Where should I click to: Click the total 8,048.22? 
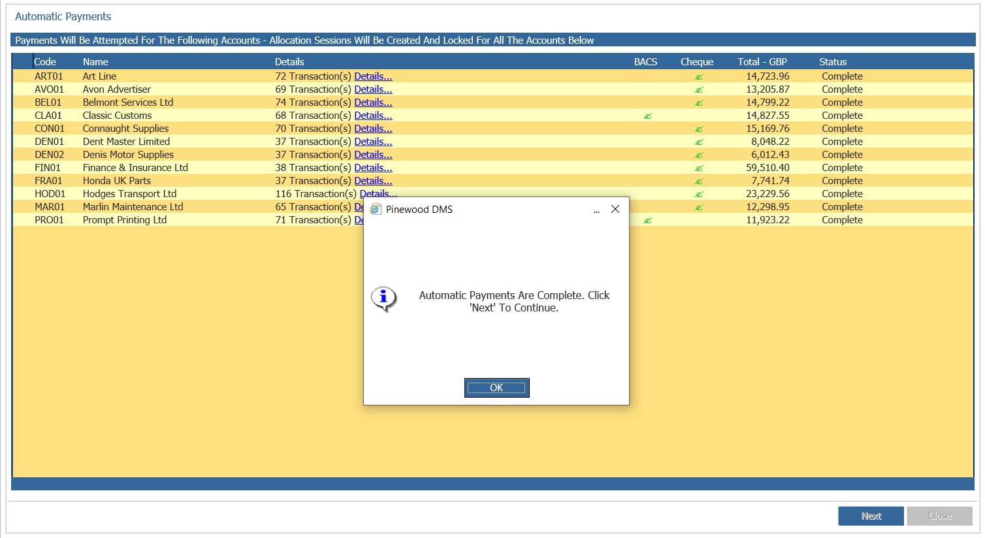click(x=770, y=142)
